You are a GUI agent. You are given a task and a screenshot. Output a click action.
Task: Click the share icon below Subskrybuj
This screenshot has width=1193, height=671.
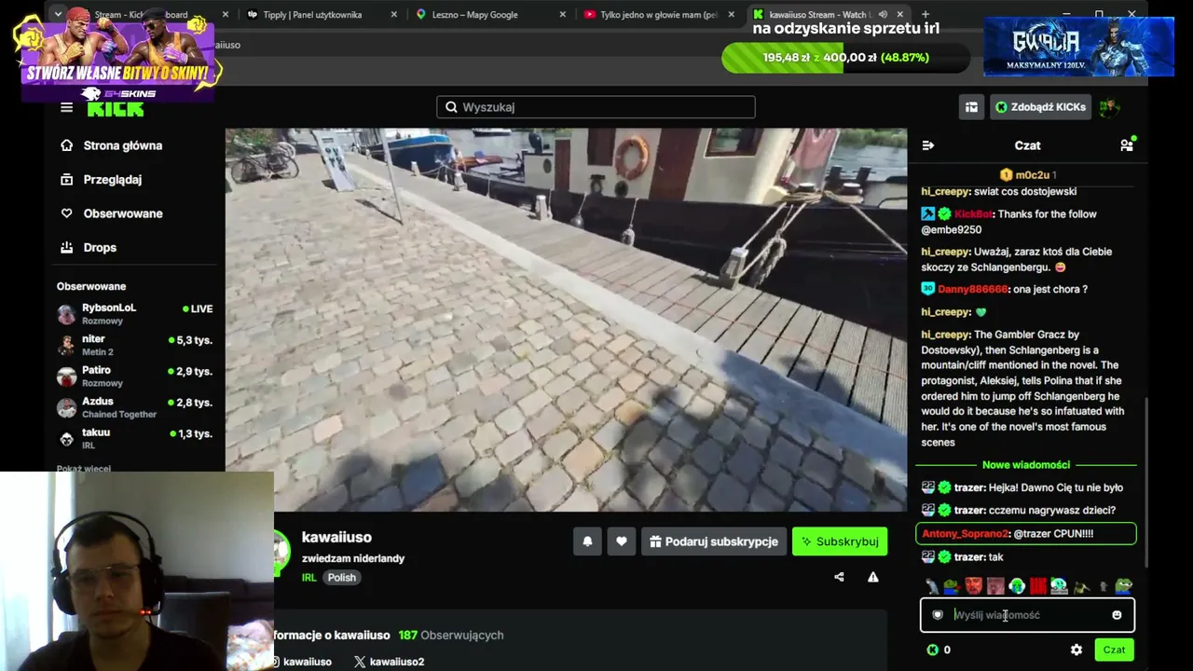[839, 577]
